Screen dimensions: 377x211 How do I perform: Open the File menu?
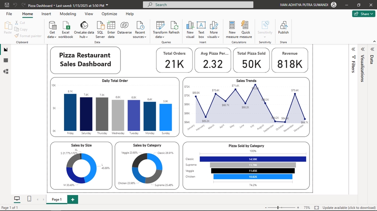point(9,14)
